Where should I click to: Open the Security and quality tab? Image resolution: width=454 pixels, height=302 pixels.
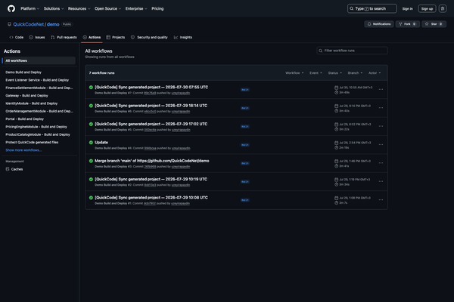[149, 37]
